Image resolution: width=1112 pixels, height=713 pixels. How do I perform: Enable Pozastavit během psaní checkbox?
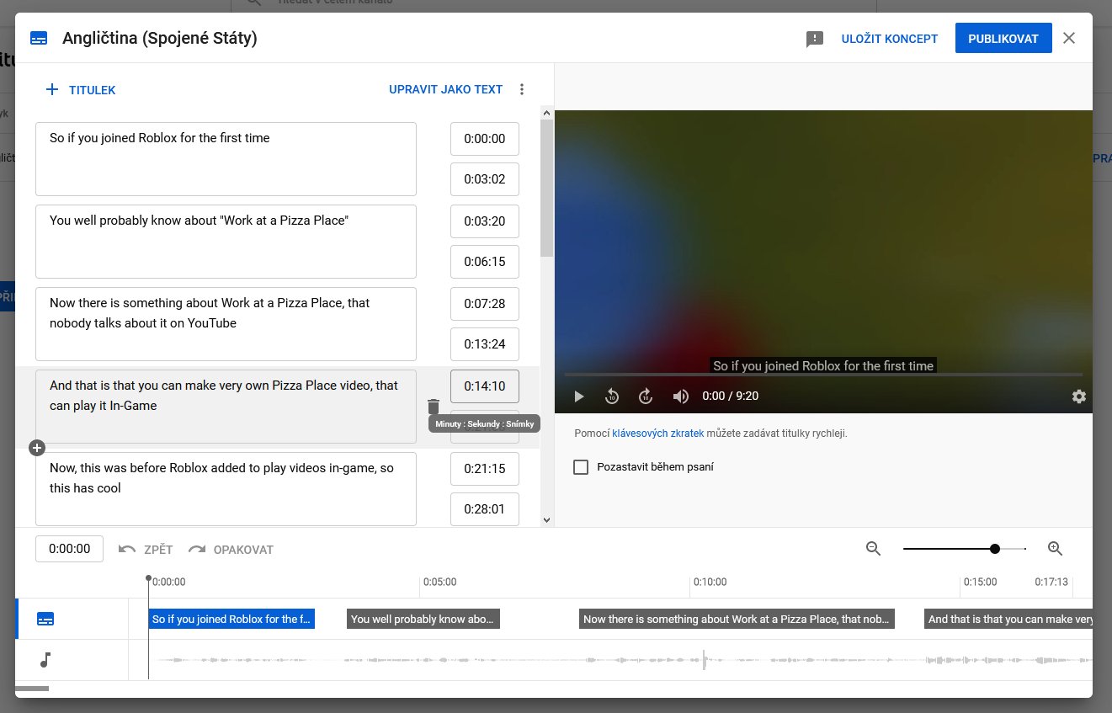581,467
